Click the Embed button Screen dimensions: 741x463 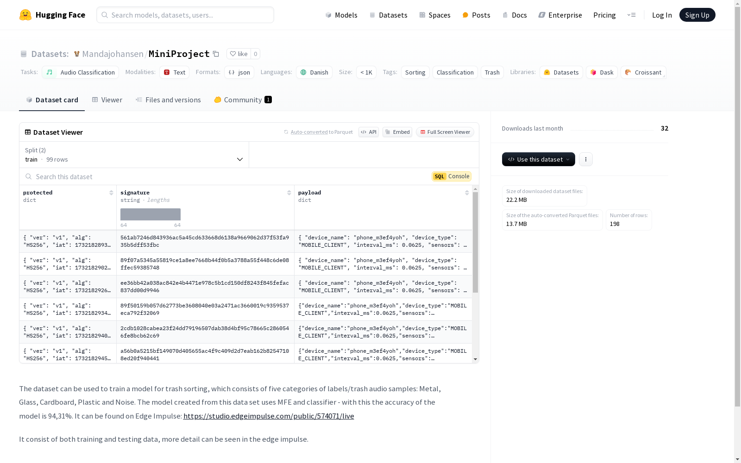[x=397, y=132]
